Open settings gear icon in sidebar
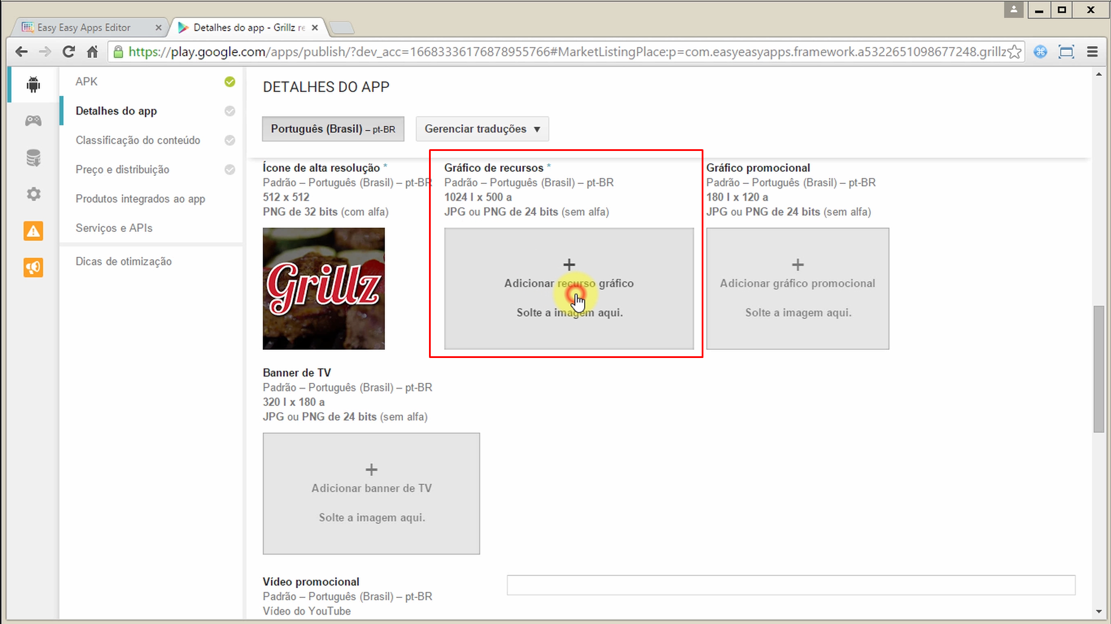The width and height of the screenshot is (1111, 624). [x=33, y=194]
